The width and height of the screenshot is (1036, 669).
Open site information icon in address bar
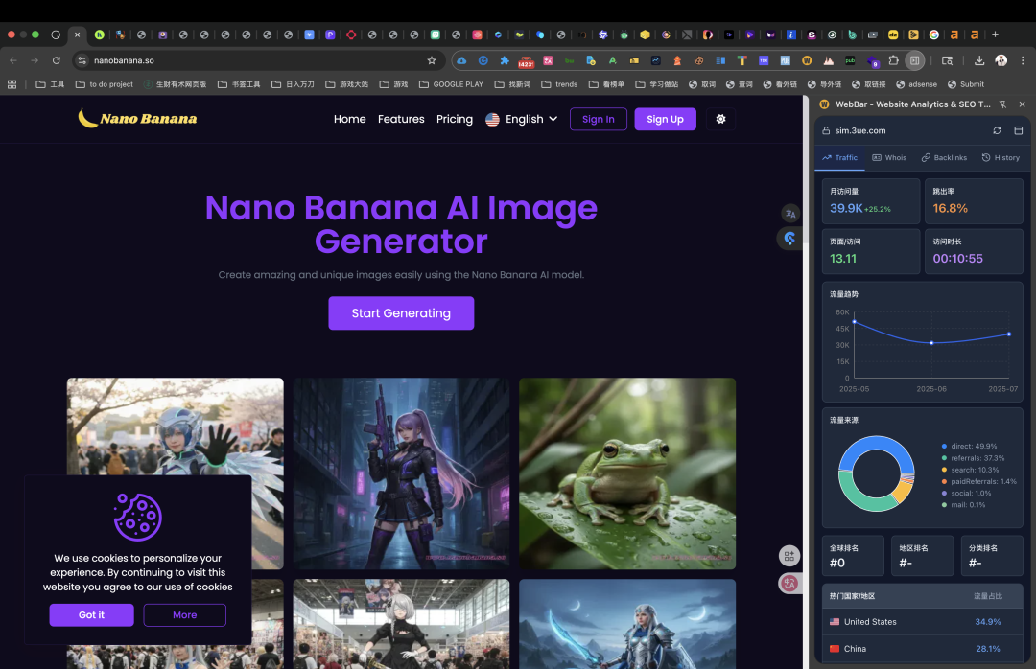(x=82, y=60)
